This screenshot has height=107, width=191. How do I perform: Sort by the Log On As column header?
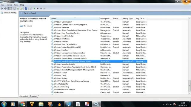pos(141,18)
